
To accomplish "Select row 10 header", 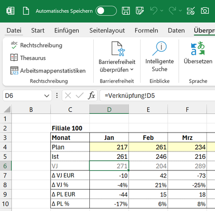I will click(x=5, y=204).
